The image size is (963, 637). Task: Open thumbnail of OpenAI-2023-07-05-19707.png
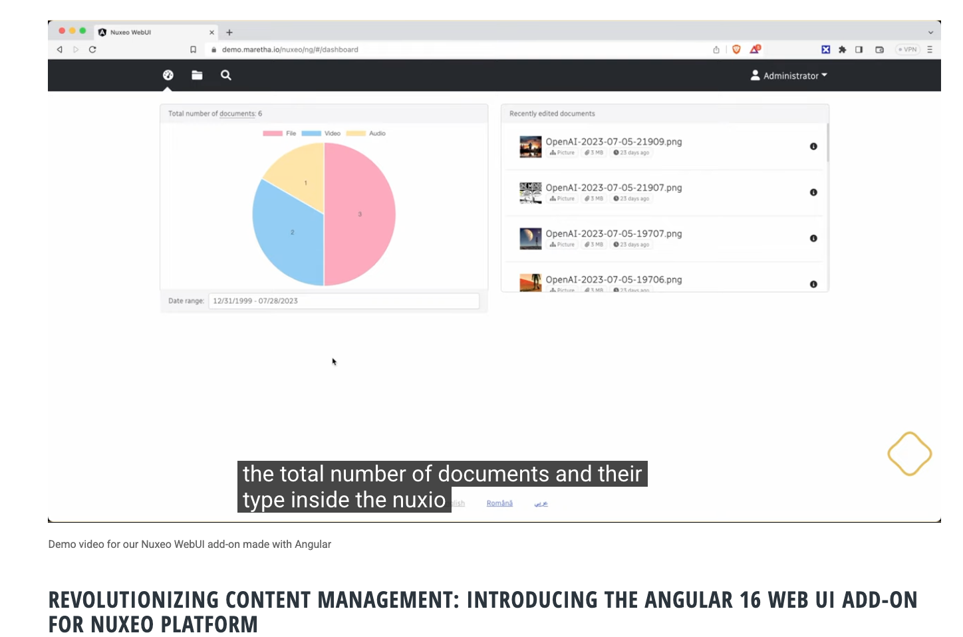(531, 238)
